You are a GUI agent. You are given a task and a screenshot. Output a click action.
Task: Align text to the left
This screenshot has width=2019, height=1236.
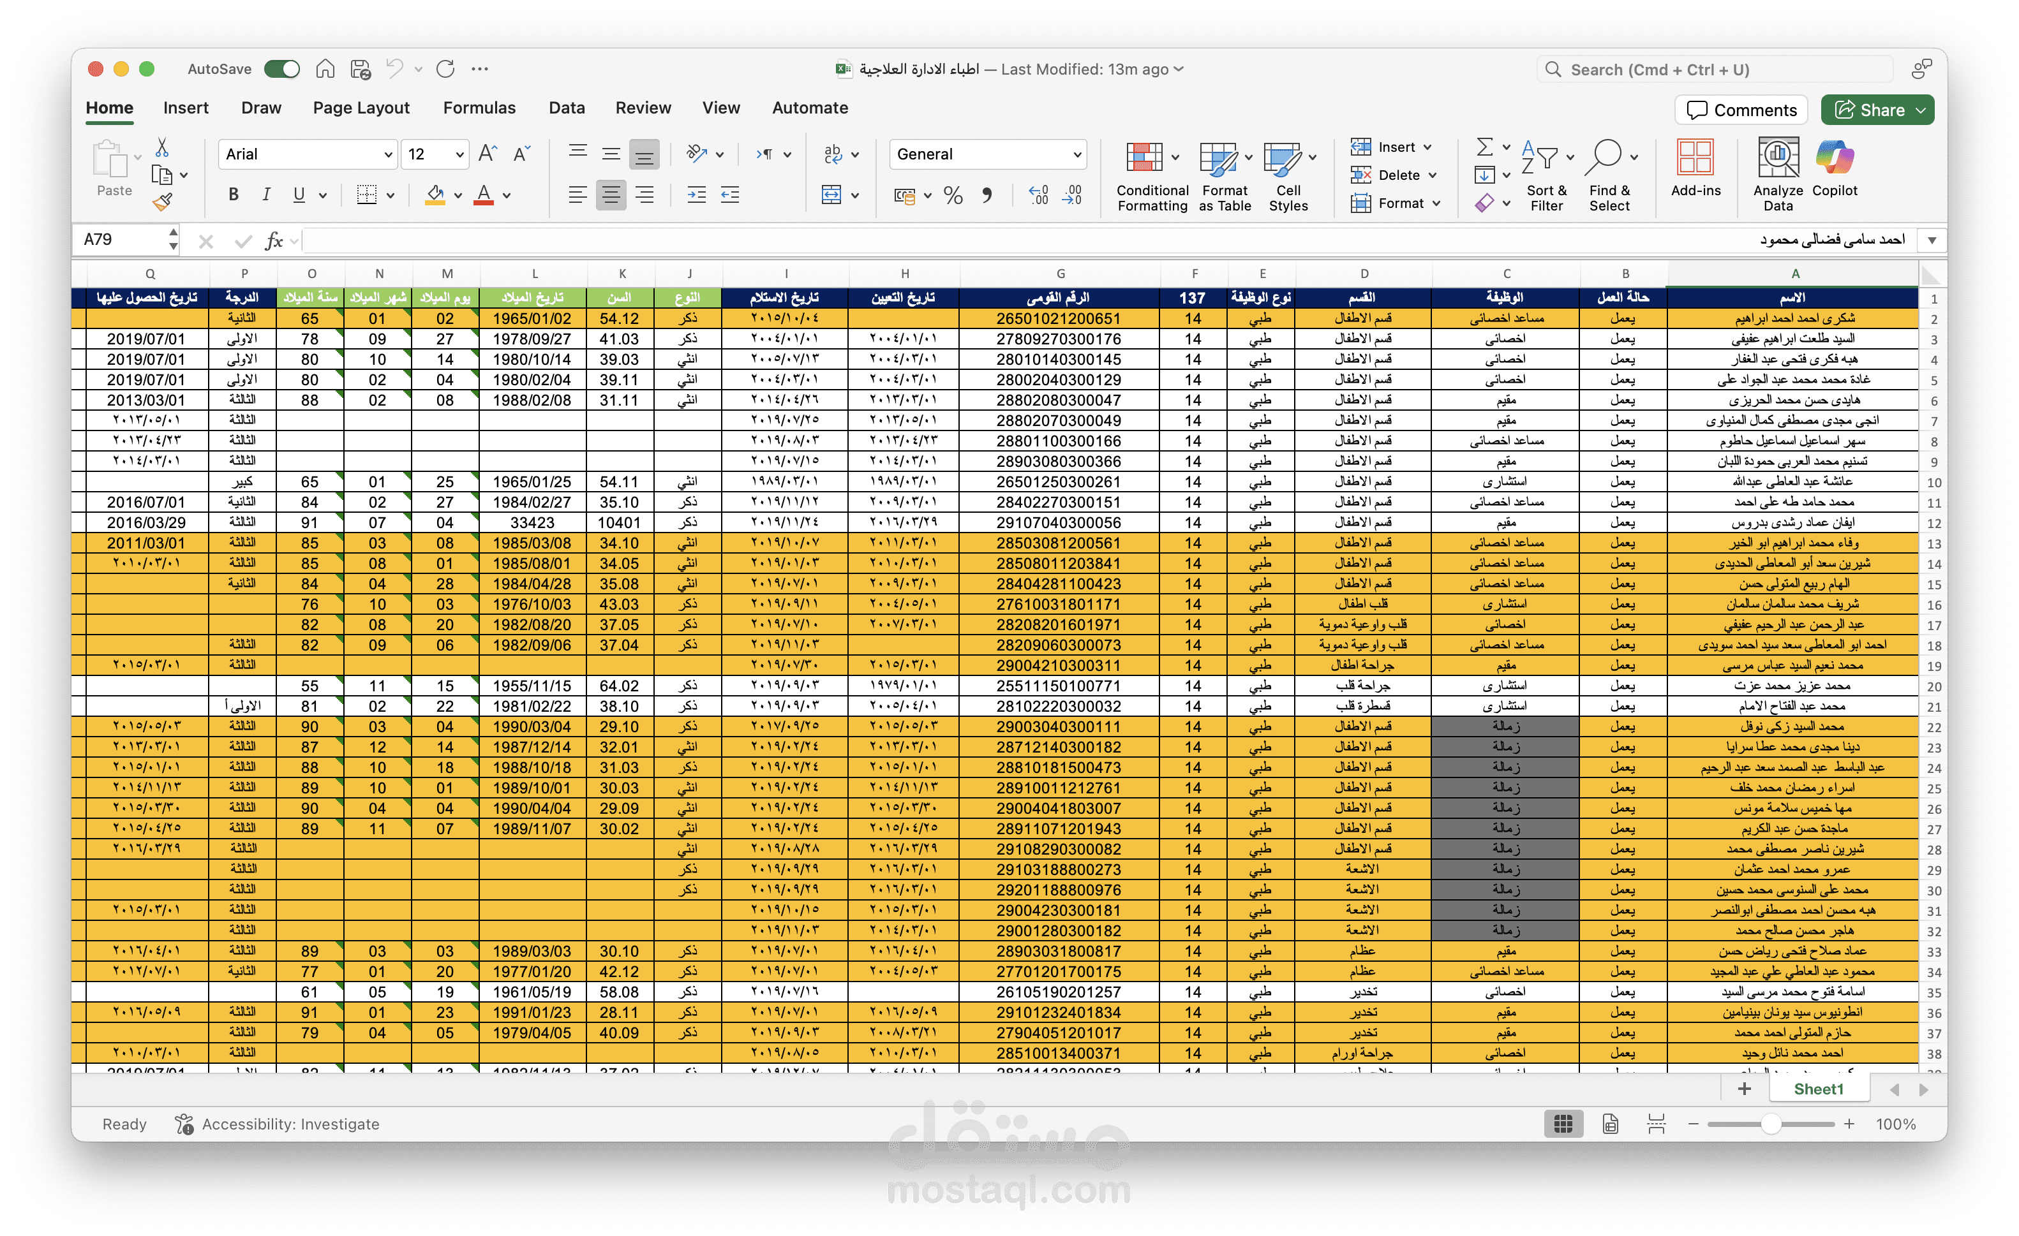tap(577, 195)
